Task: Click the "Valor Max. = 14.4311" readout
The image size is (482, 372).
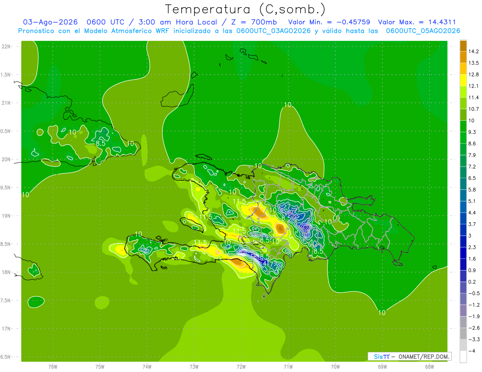Action: (x=417, y=22)
